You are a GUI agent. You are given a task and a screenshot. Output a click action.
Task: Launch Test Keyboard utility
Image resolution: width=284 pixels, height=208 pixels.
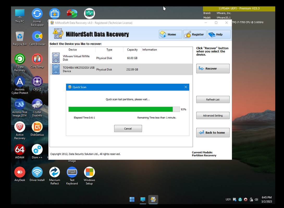[x=72, y=176]
